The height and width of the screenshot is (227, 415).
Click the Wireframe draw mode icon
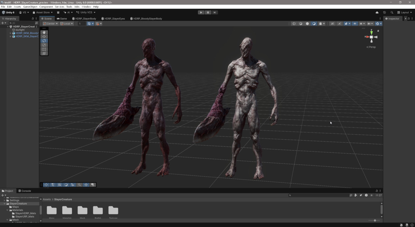(294, 24)
